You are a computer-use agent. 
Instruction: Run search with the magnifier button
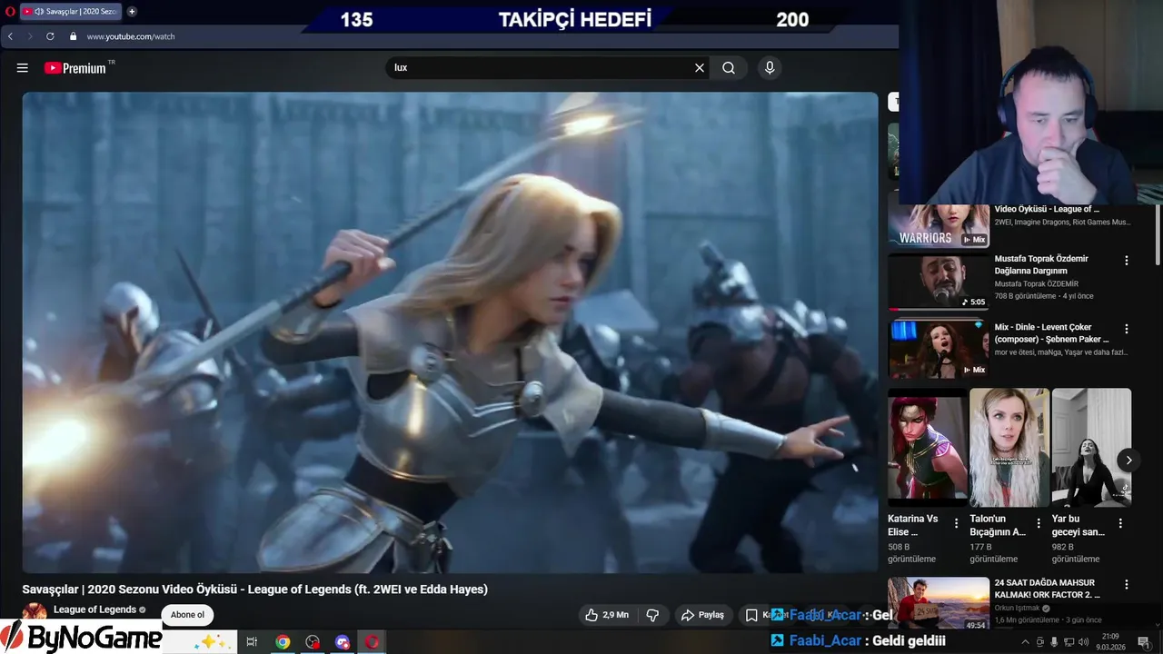click(729, 68)
